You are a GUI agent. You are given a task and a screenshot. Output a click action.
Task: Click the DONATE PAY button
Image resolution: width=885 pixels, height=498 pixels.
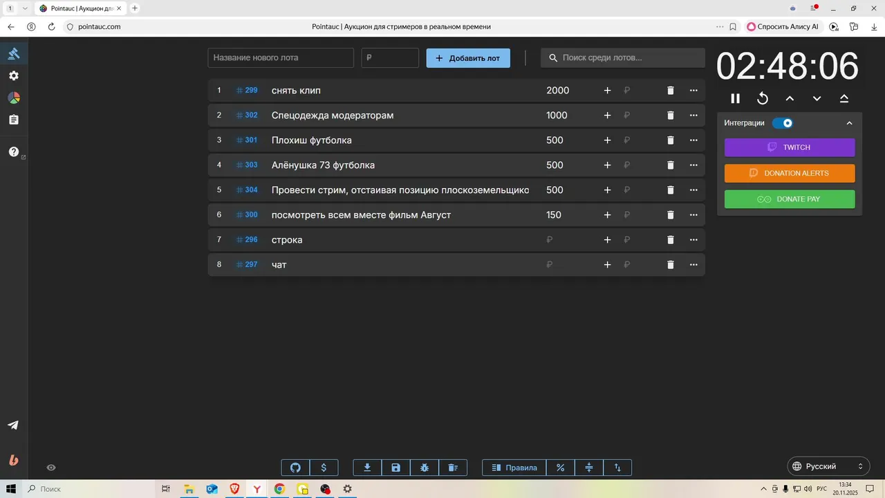point(790,199)
